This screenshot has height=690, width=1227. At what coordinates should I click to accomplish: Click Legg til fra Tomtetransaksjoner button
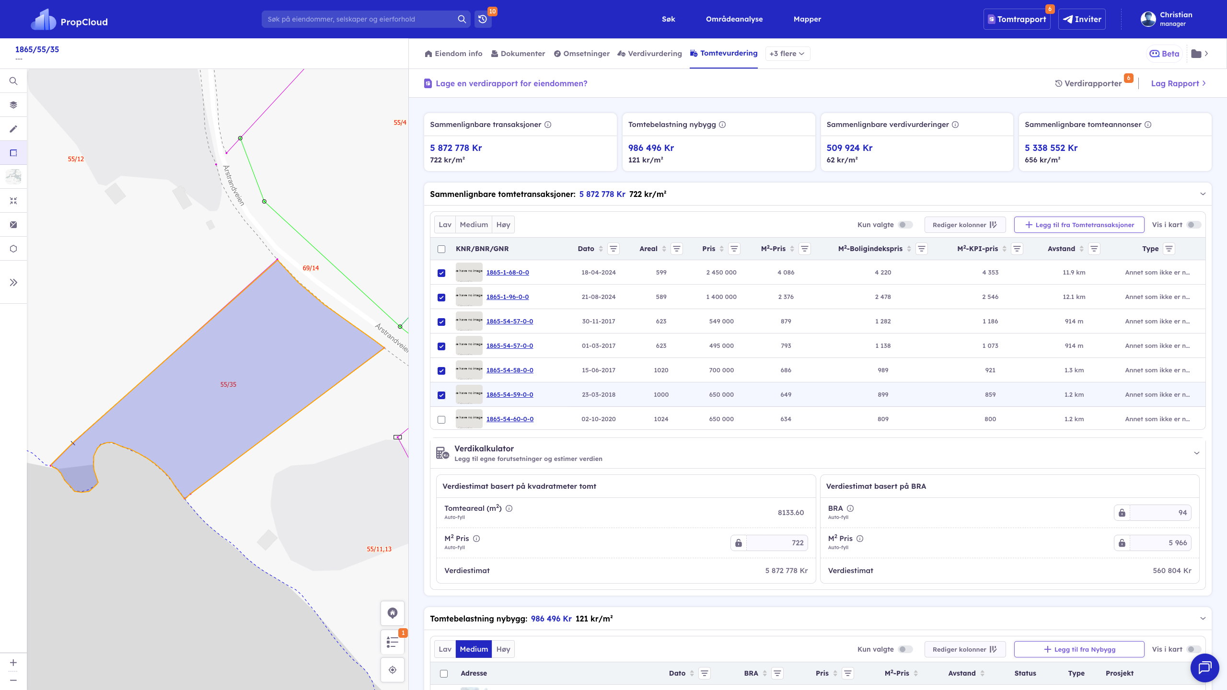click(1079, 225)
